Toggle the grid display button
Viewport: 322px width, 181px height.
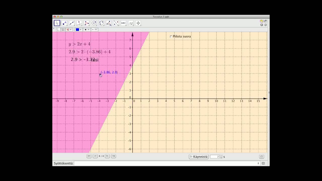63,30
